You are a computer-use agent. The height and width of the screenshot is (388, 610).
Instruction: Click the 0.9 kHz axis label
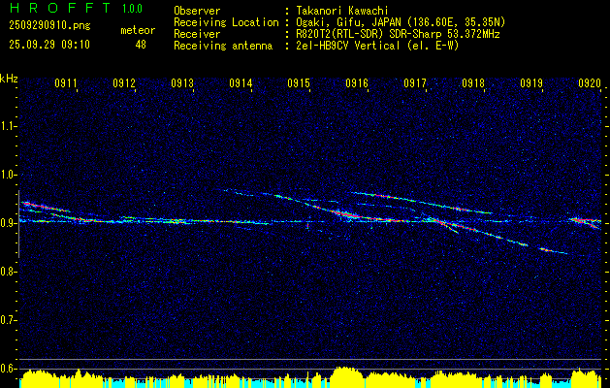point(8,223)
